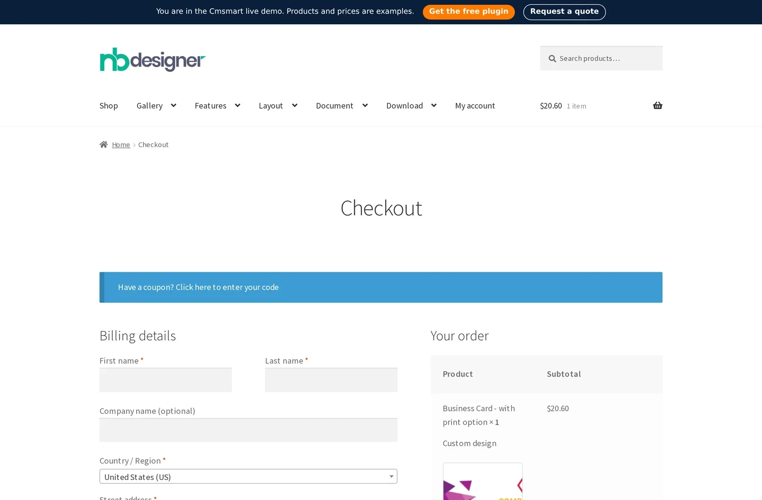Click the custom design preview thumbnail
The width and height of the screenshot is (762, 500).
pos(482,481)
